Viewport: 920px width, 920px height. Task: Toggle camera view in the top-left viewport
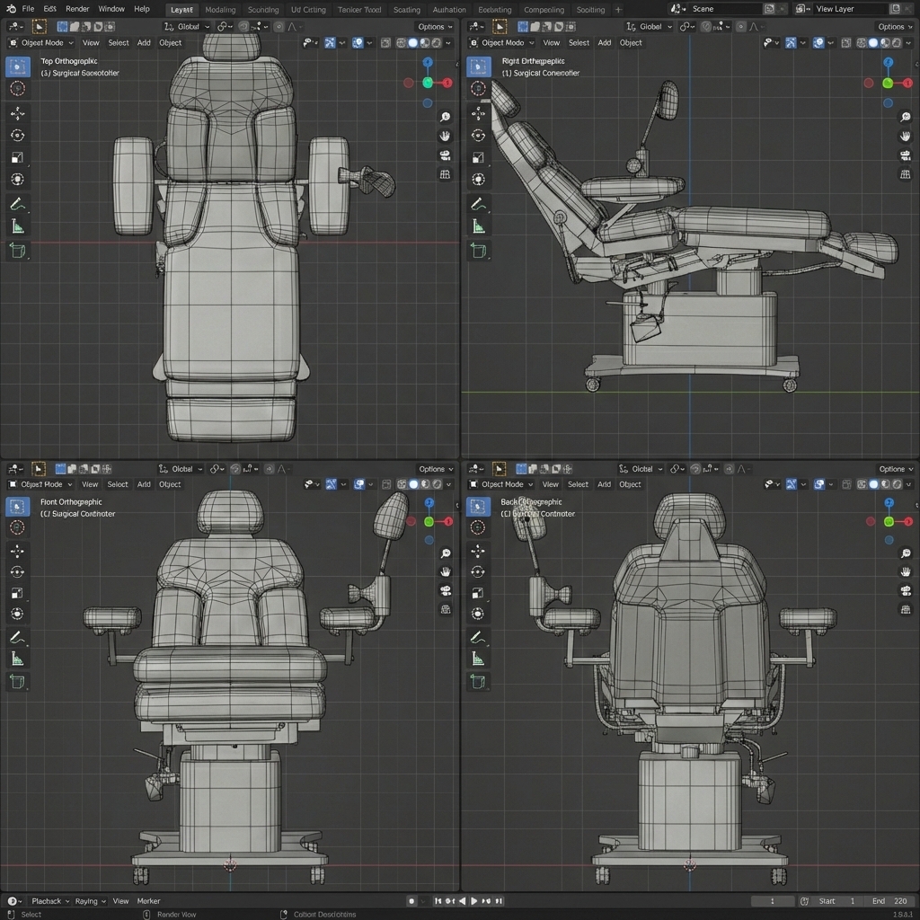tap(445, 155)
